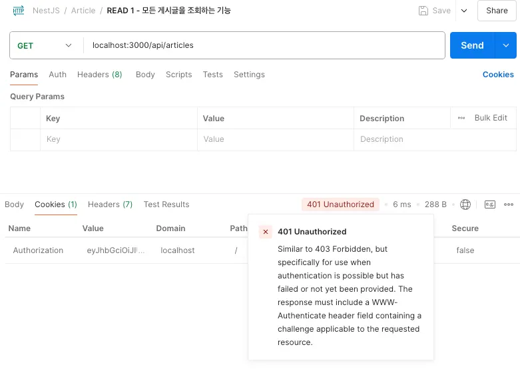The width and height of the screenshot is (520, 369).
Task: Click the globe network info icon
Action: coord(465,204)
